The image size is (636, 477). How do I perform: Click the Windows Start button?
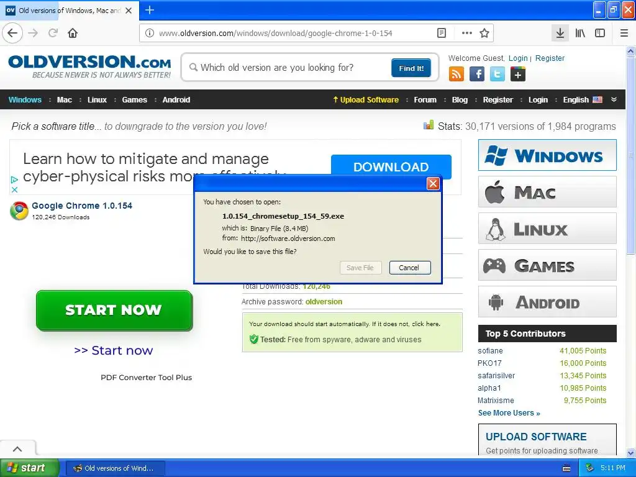coord(29,468)
